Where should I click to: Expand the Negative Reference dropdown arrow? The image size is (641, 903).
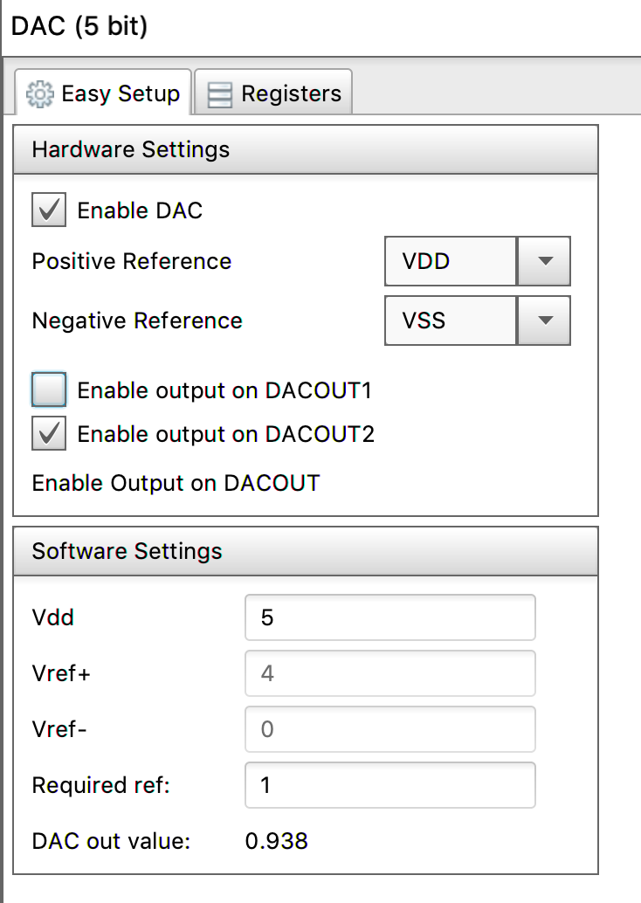(x=544, y=321)
